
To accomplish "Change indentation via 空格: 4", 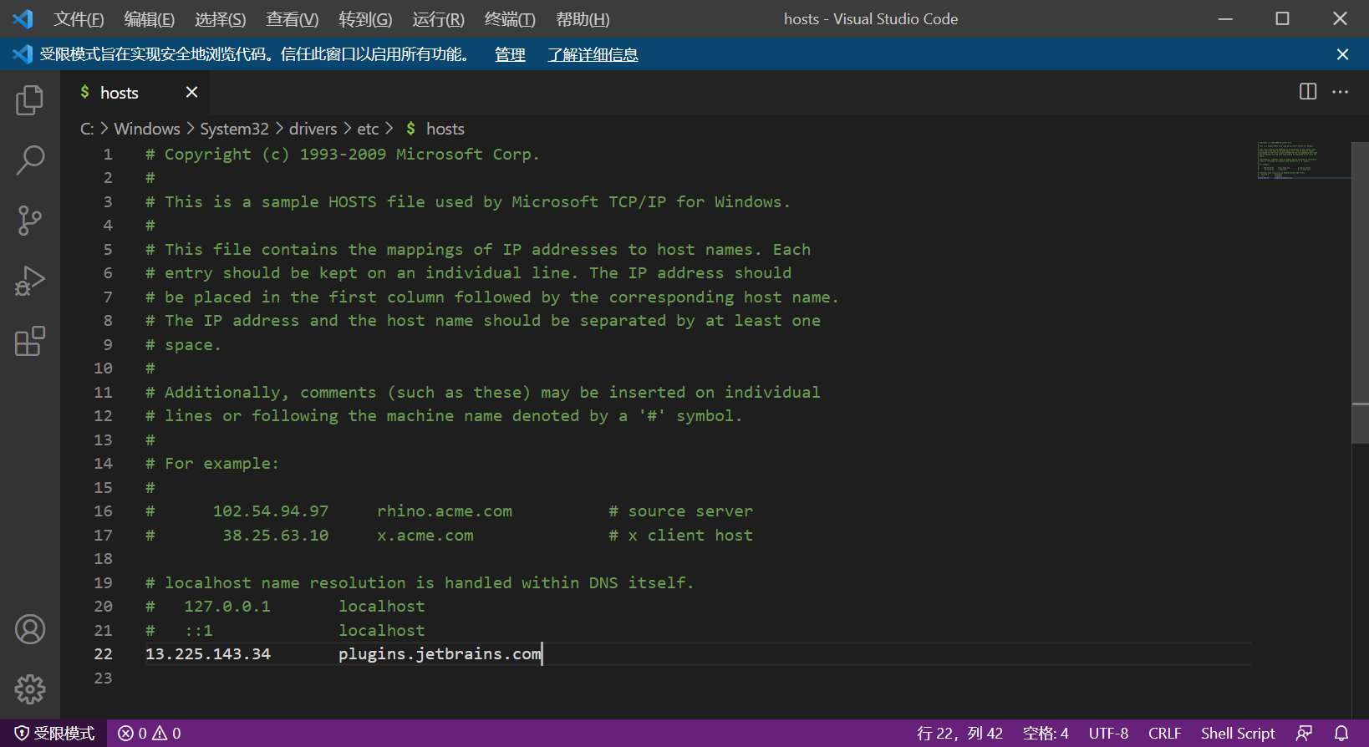I will click(1046, 734).
